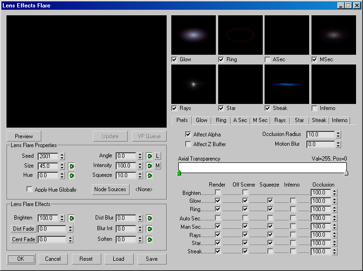Click the VP Queue button

(x=149, y=136)
